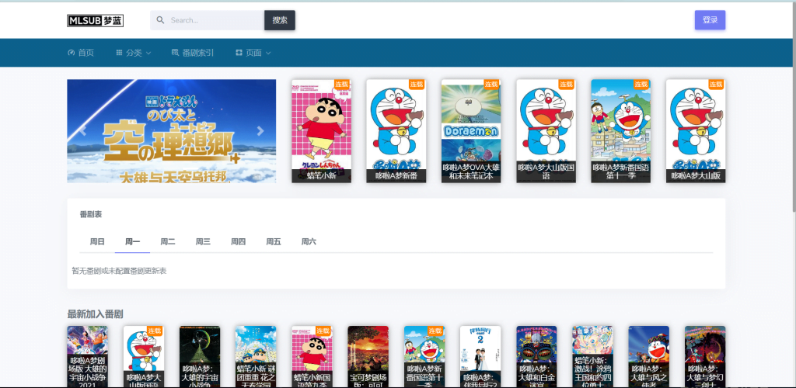Open the 蜡笔小新 card in featured row
Viewport: 796px width, 388px height.
pyautogui.click(x=321, y=131)
